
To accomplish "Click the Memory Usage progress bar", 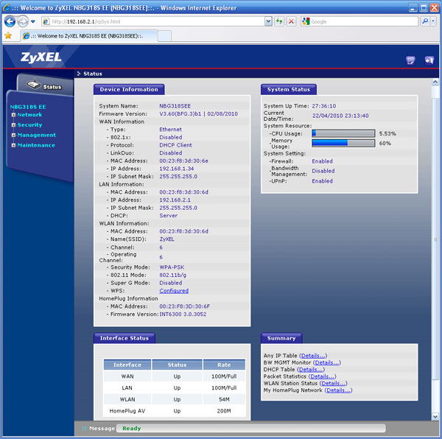I will point(343,143).
